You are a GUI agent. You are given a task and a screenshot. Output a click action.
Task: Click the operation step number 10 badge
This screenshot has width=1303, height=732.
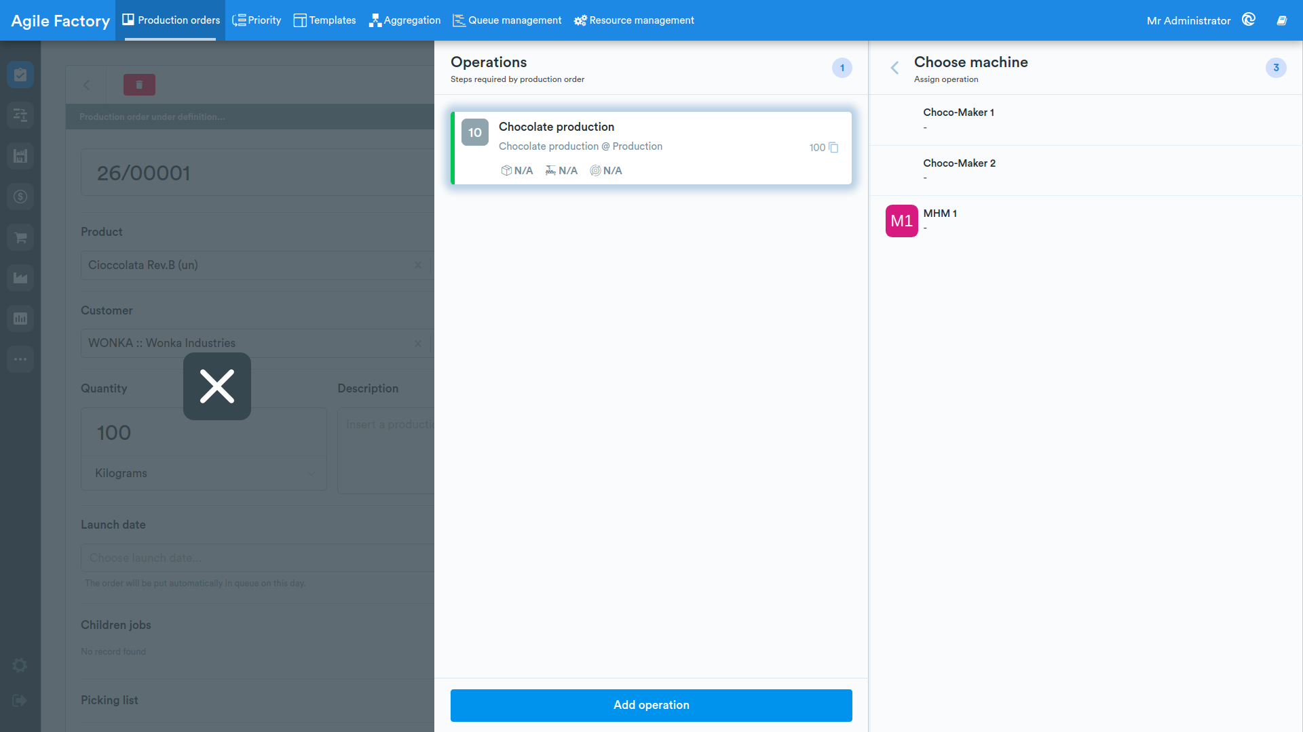(475, 133)
